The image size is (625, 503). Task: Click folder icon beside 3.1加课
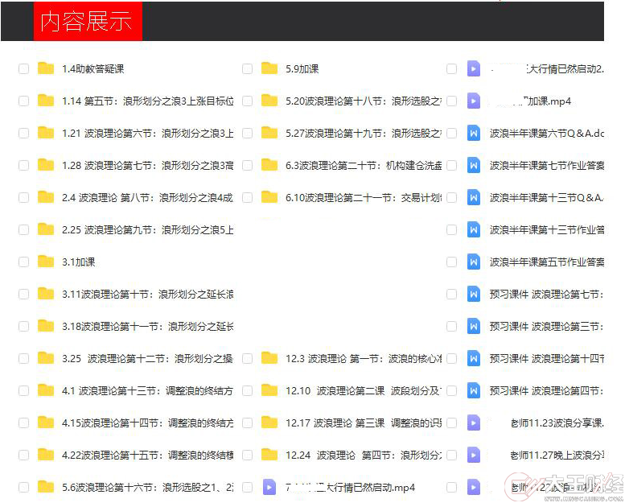click(45, 262)
